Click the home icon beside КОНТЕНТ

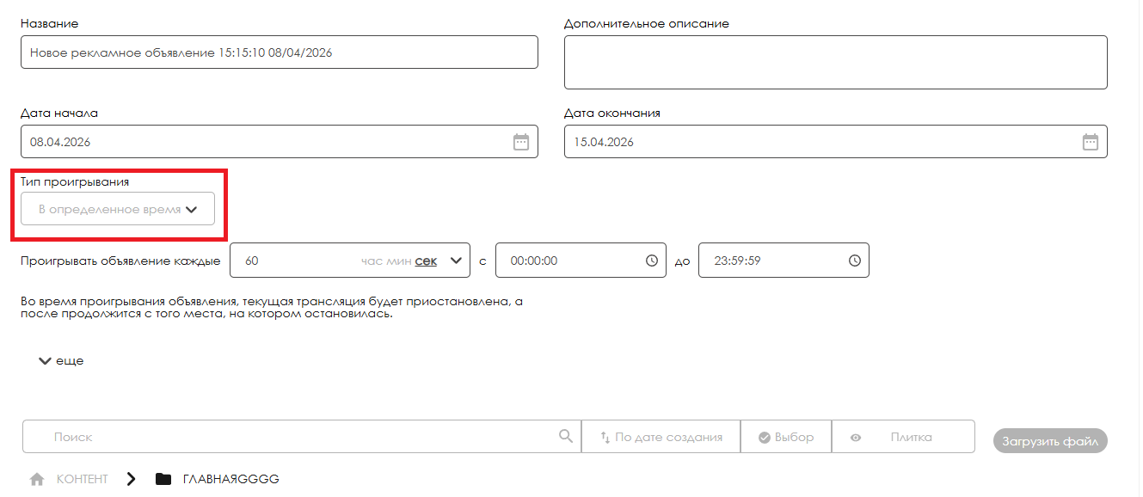37,479
